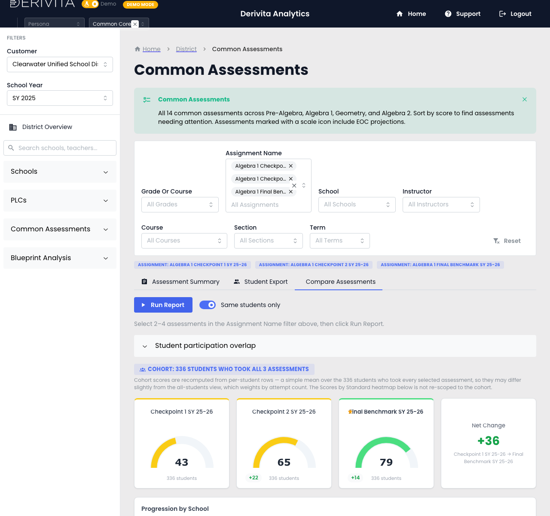Click the Final Benchmark score gauge

386,452
